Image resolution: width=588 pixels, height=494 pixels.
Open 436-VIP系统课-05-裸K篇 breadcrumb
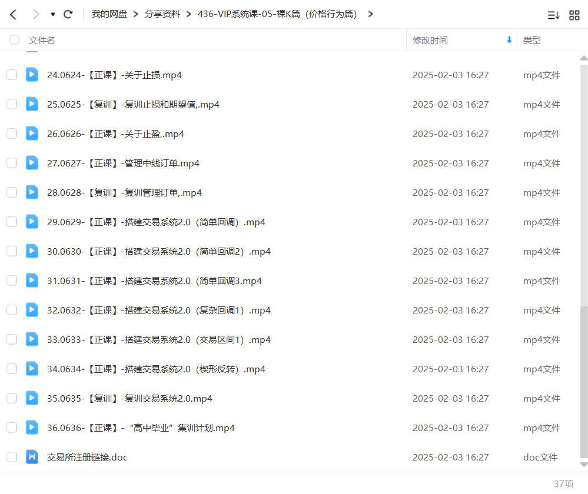277,14
